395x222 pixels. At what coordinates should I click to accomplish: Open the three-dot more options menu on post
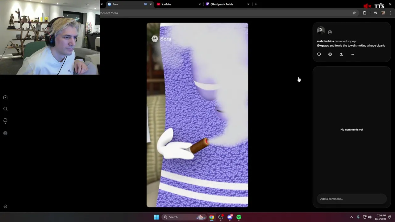(352, 54)
